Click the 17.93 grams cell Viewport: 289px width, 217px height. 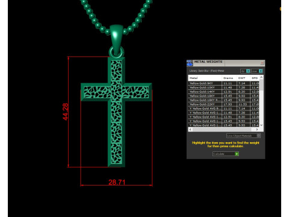[229, 104]
